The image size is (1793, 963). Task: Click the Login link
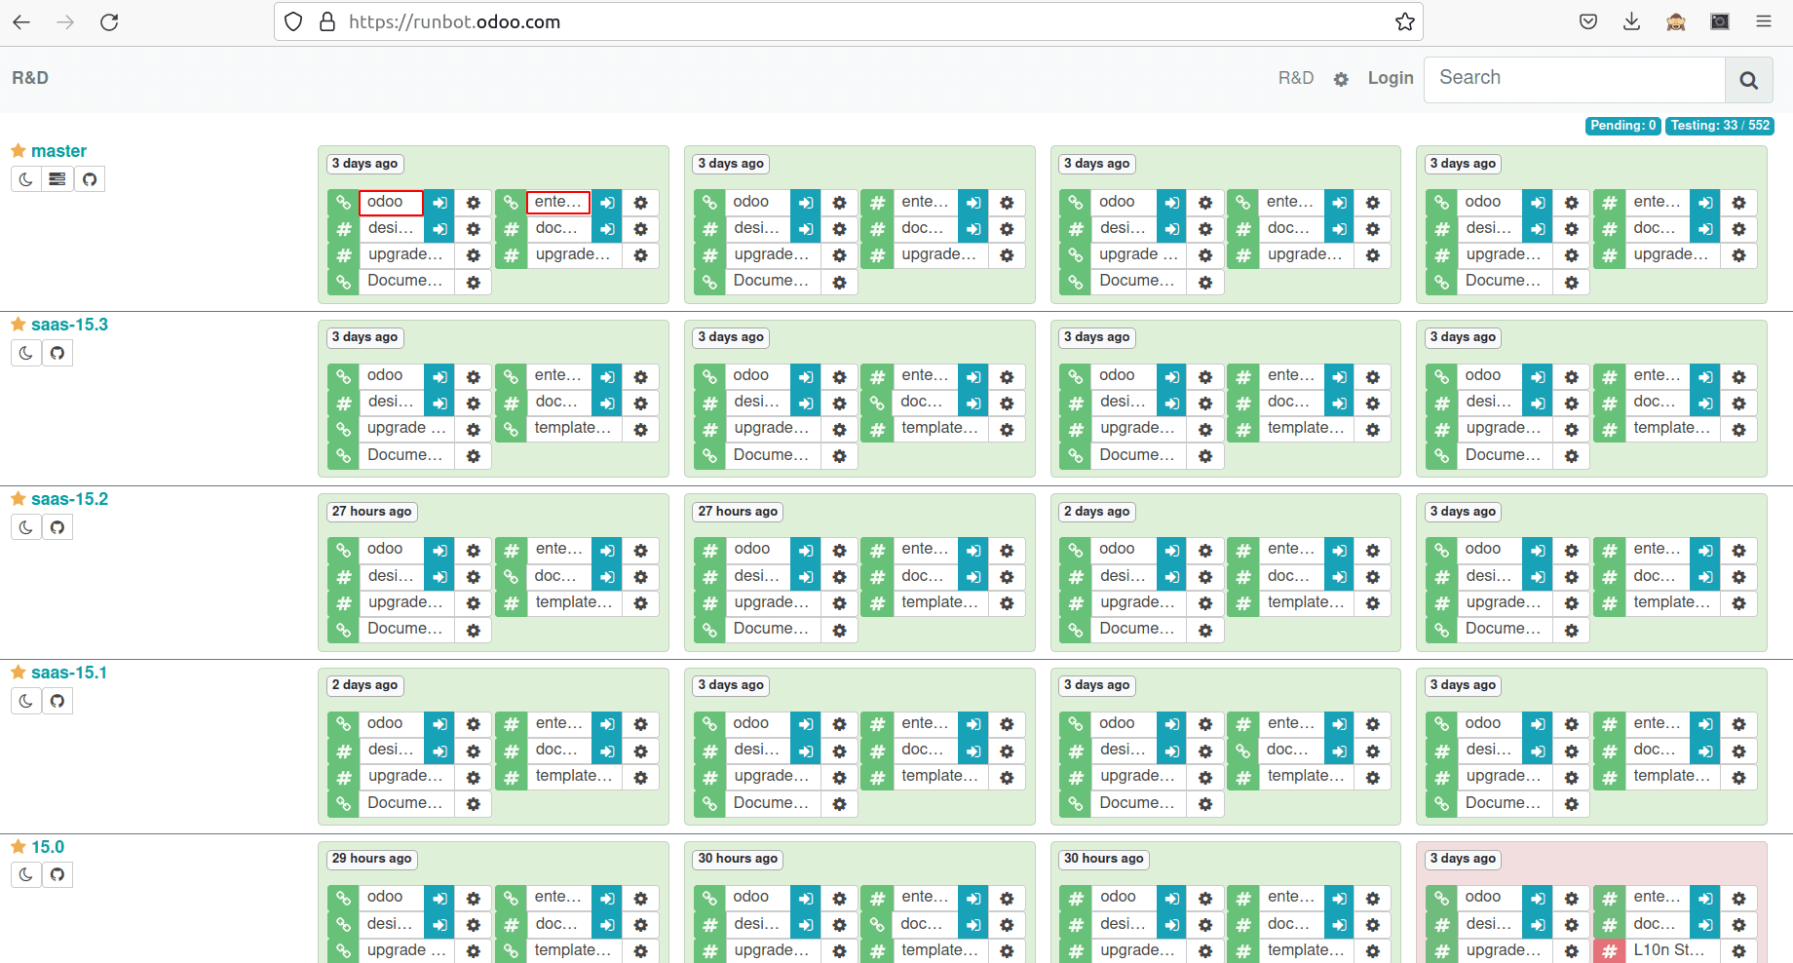point(1391,78)
